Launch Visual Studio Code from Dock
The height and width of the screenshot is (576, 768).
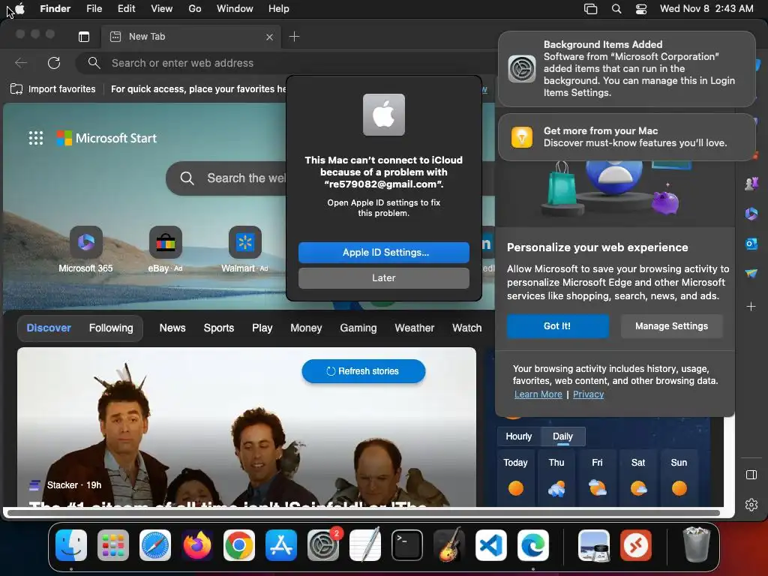(490, 545)
